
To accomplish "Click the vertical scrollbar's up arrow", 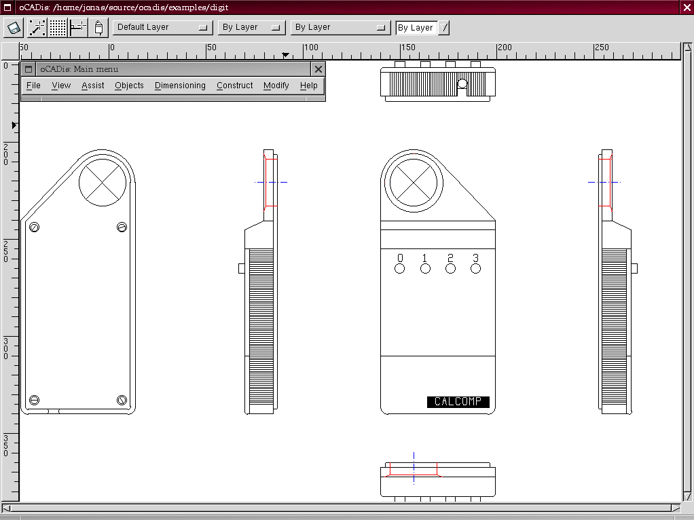I will coord(687,48).
